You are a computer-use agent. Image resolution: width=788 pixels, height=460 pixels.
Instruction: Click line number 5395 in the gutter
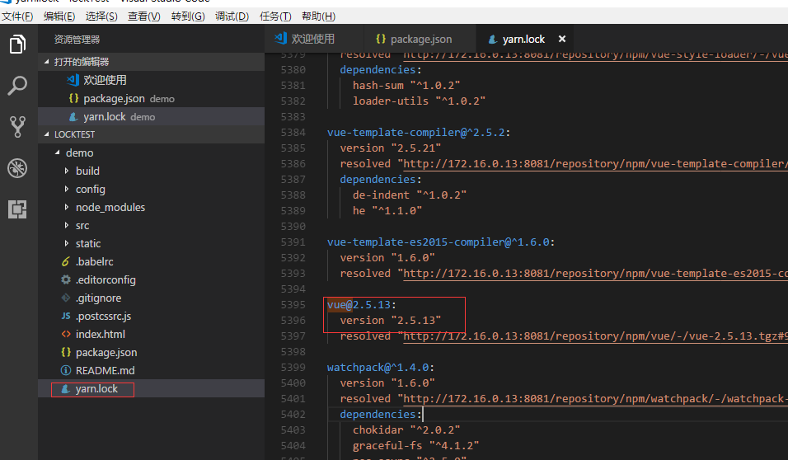(293, 305)
